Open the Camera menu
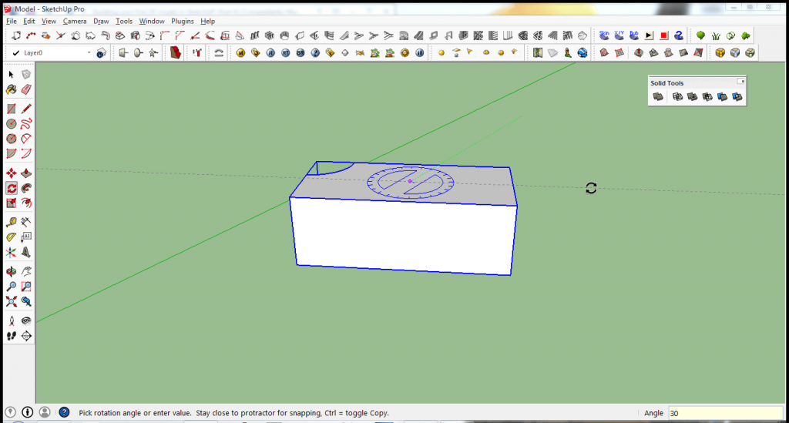Image resolution: width=789 pixels, height=423 pixels. point(75,21)
